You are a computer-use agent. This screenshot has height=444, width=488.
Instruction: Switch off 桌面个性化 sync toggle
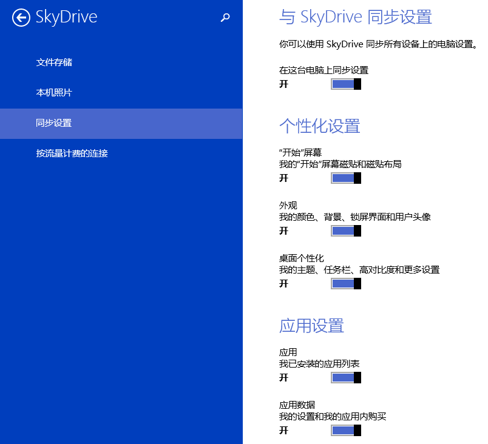(x=346, y=283)
